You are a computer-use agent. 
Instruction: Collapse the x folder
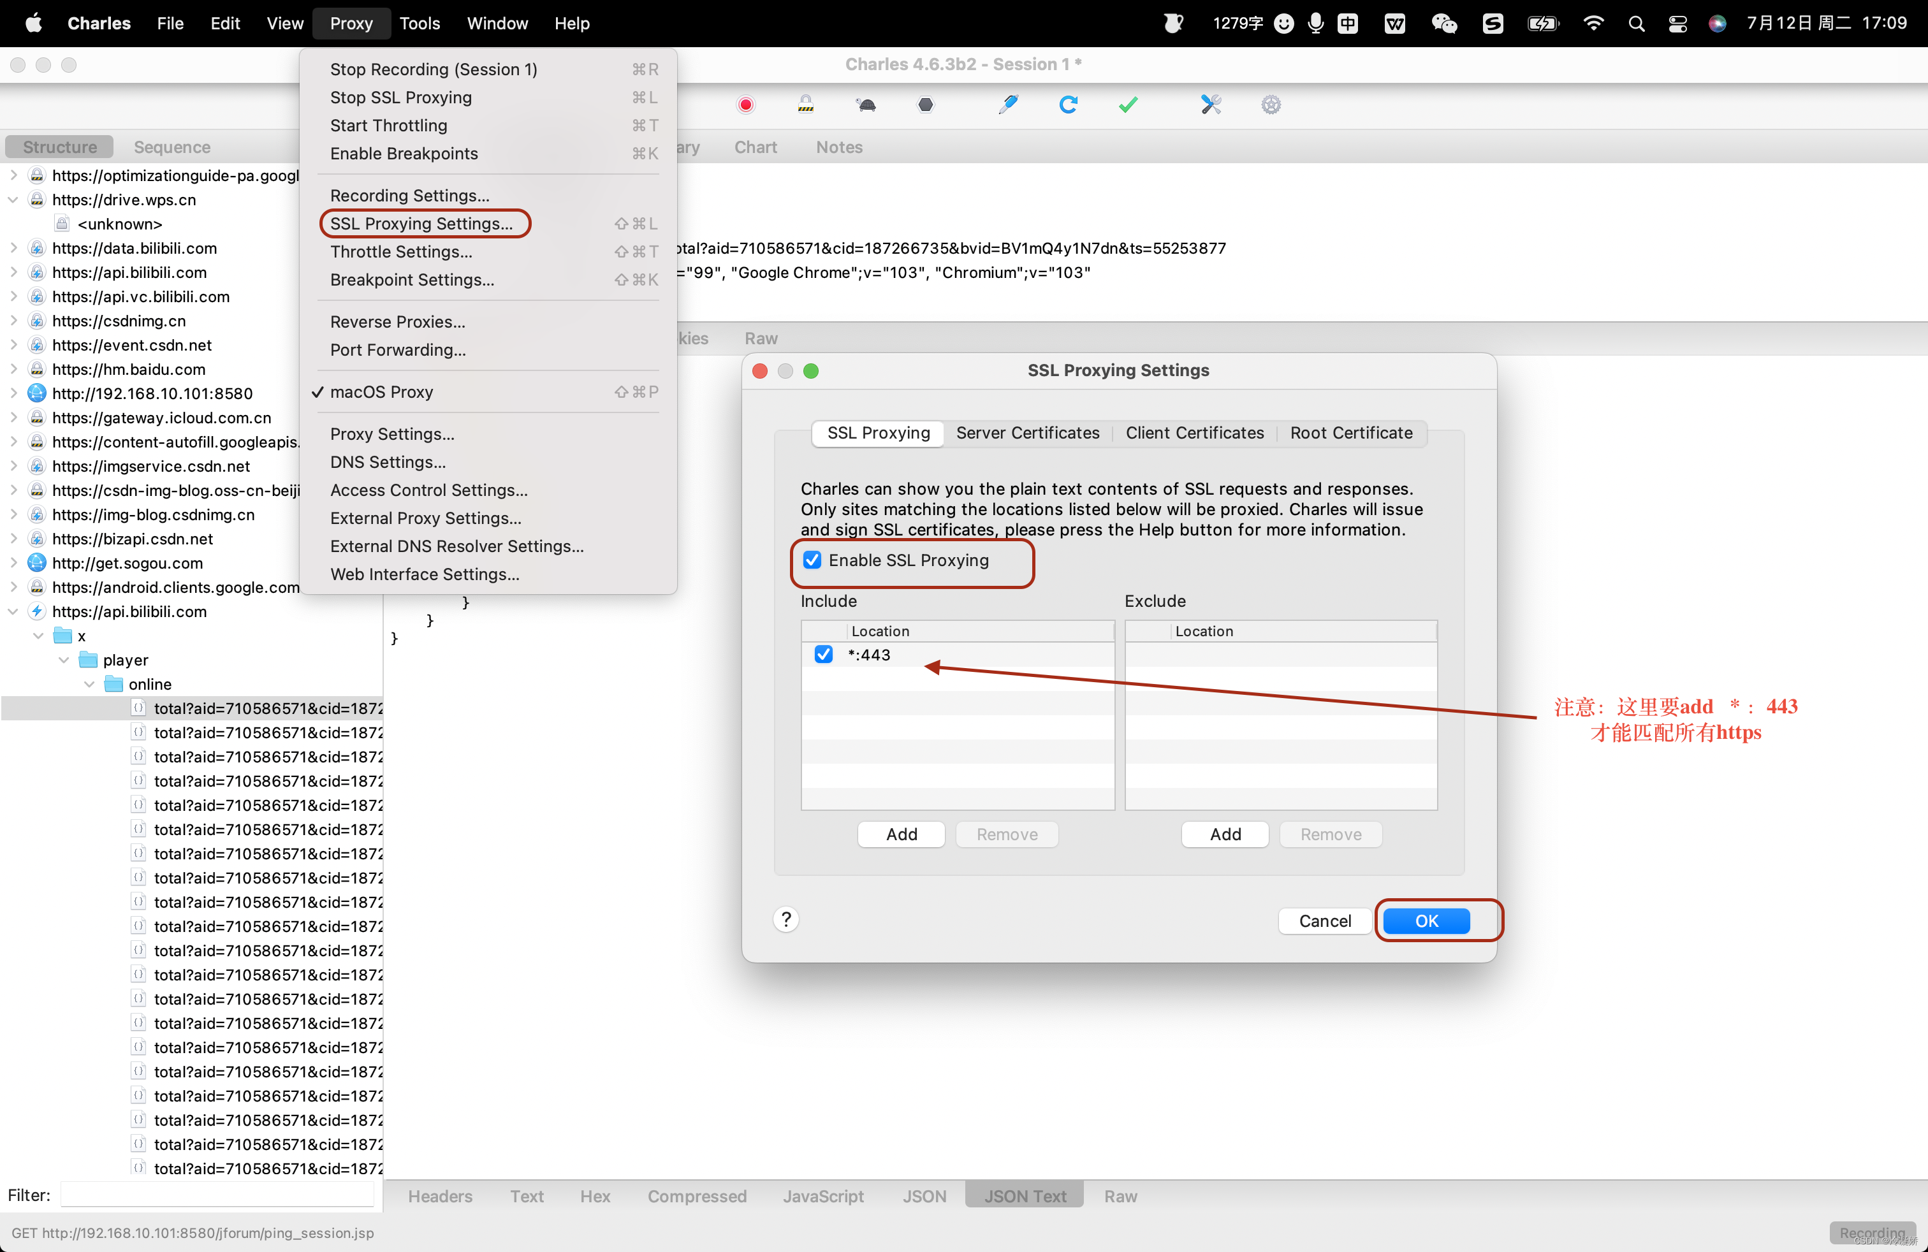[38, 636]
